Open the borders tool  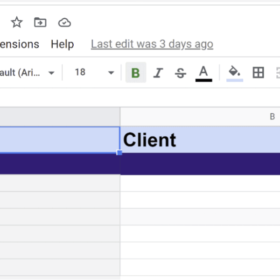[258, 72]
